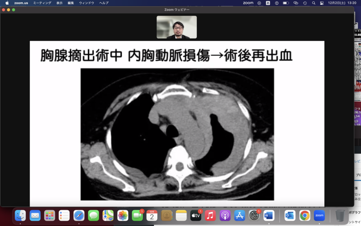Screen dimensions: 361x226
Task: Click the speaker video thumbnail
Action: click(177, 27)
